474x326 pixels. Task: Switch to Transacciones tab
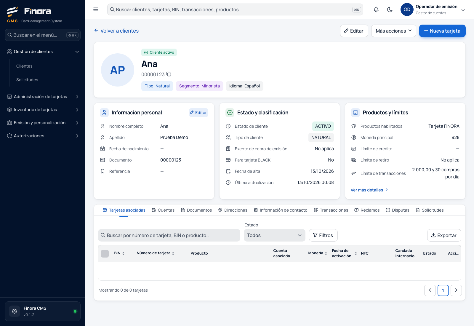(x=331, y=210)
